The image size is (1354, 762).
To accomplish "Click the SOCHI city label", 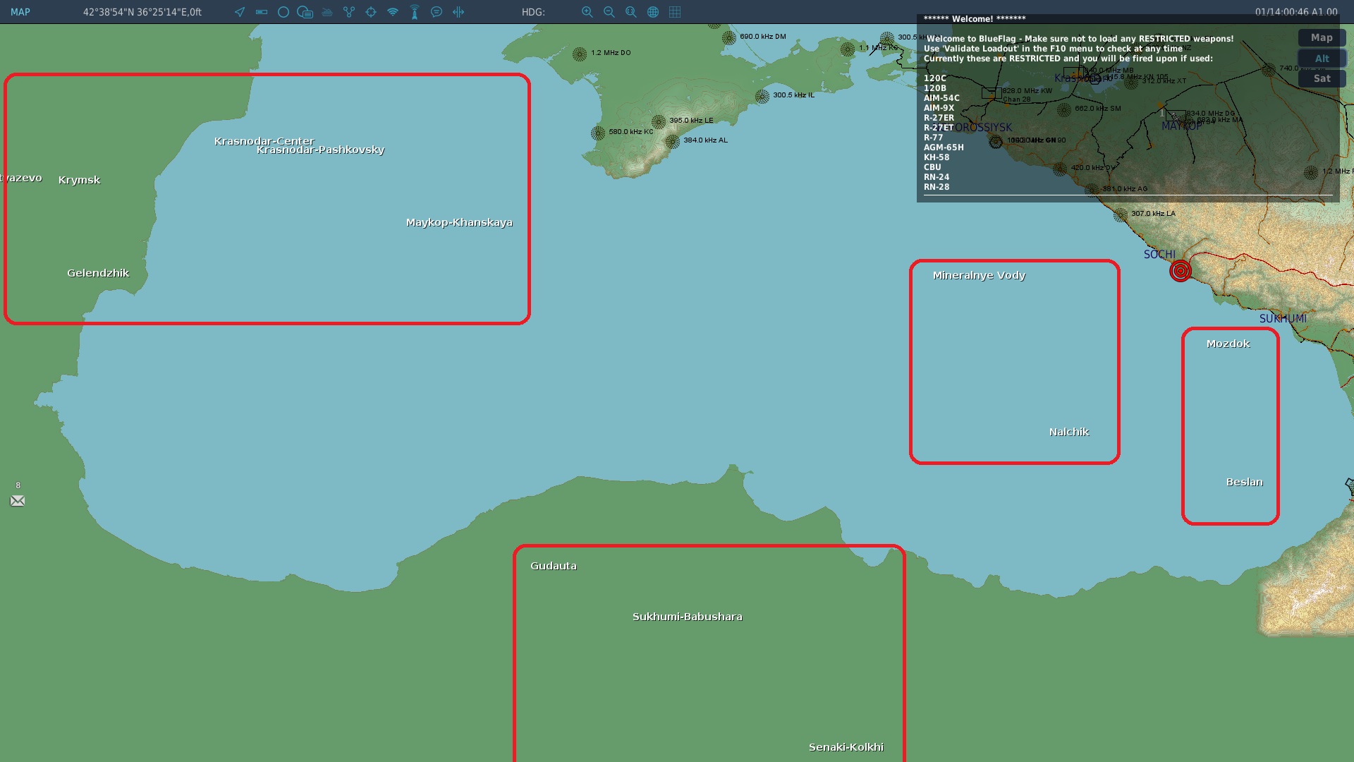I will [x=1159, y=255].
